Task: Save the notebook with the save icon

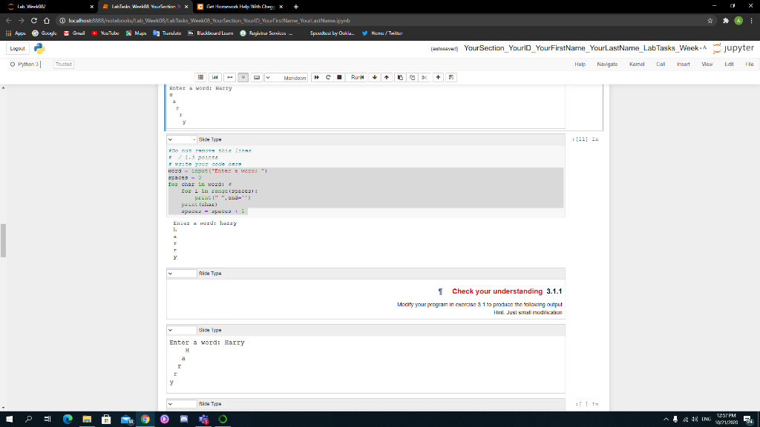Action: [x=451, y=77]
